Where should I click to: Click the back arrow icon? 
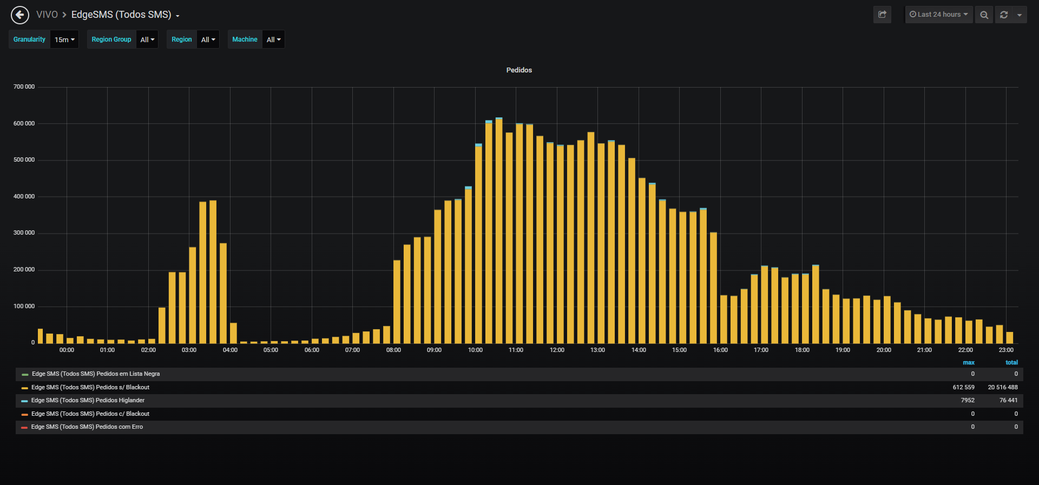point(20,15)
